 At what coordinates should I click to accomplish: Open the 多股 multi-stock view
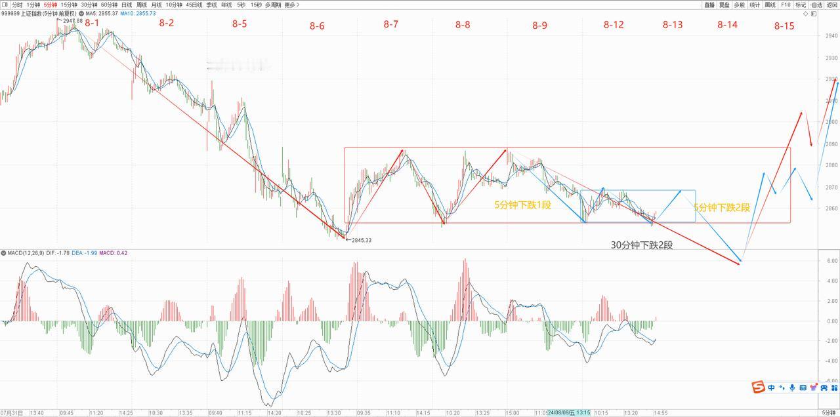(739, 5)
